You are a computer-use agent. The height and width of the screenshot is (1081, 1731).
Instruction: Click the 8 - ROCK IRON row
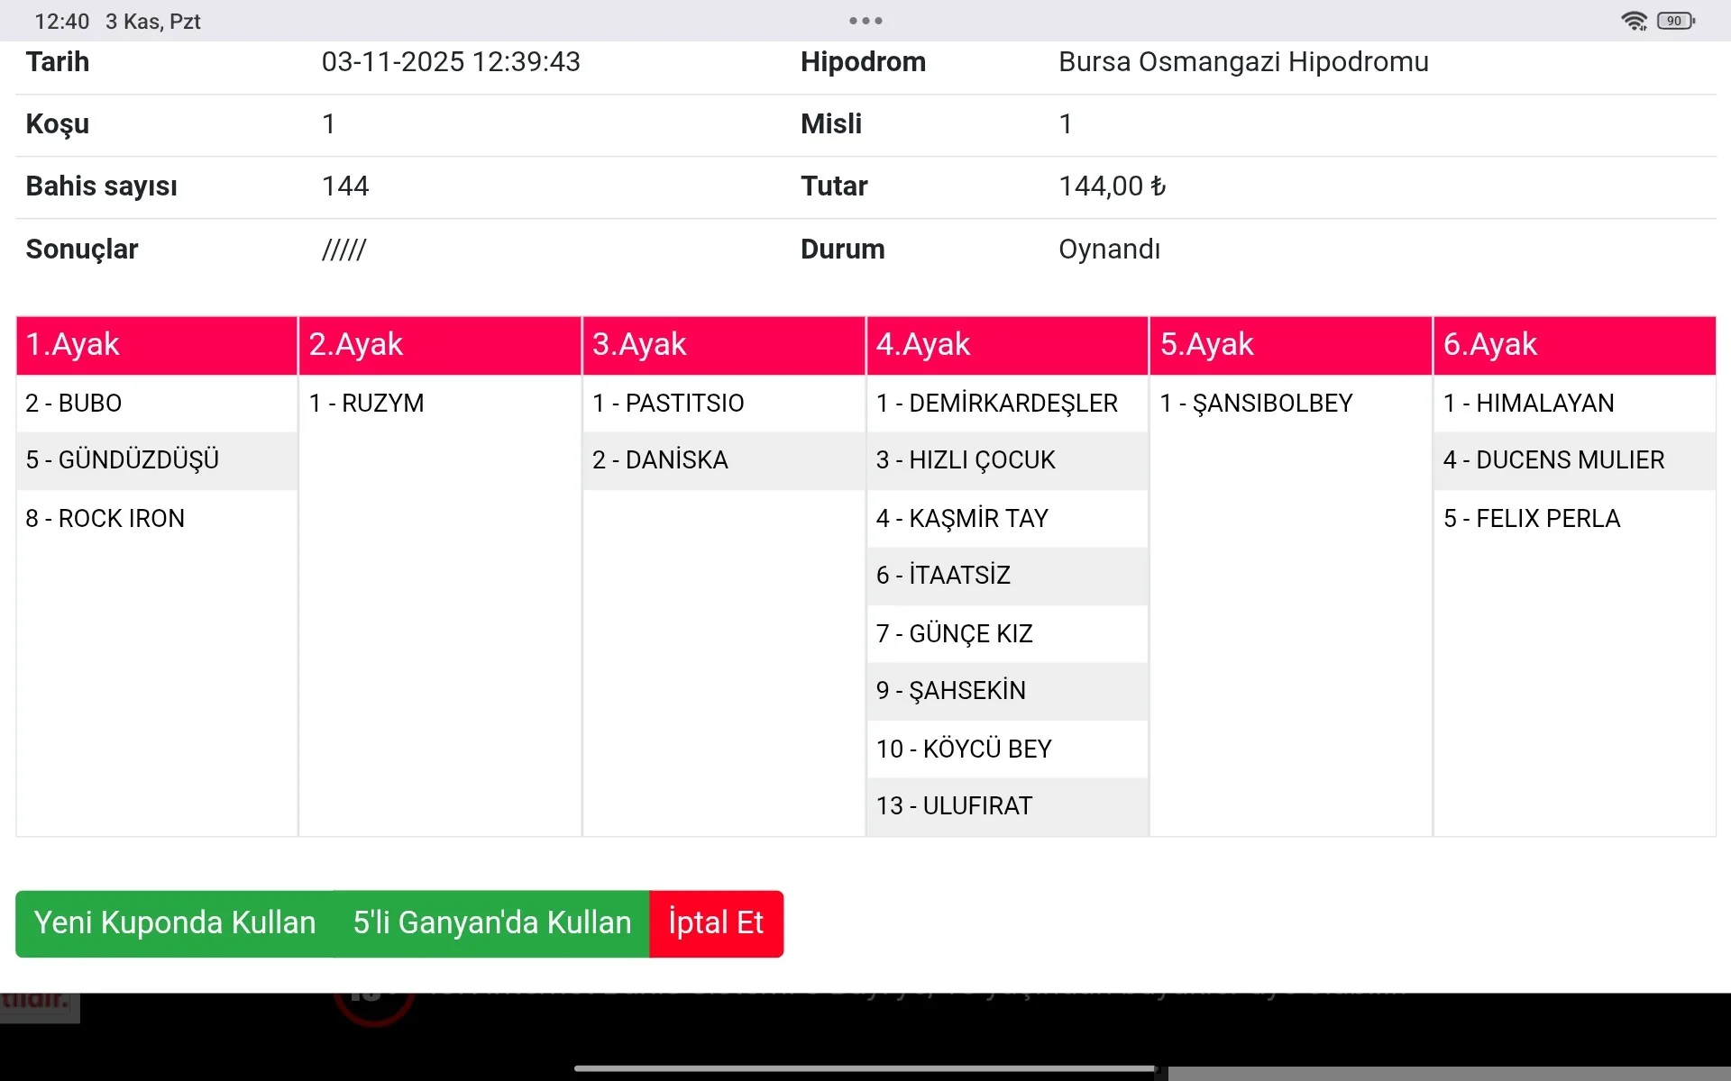tap(105, 519)
